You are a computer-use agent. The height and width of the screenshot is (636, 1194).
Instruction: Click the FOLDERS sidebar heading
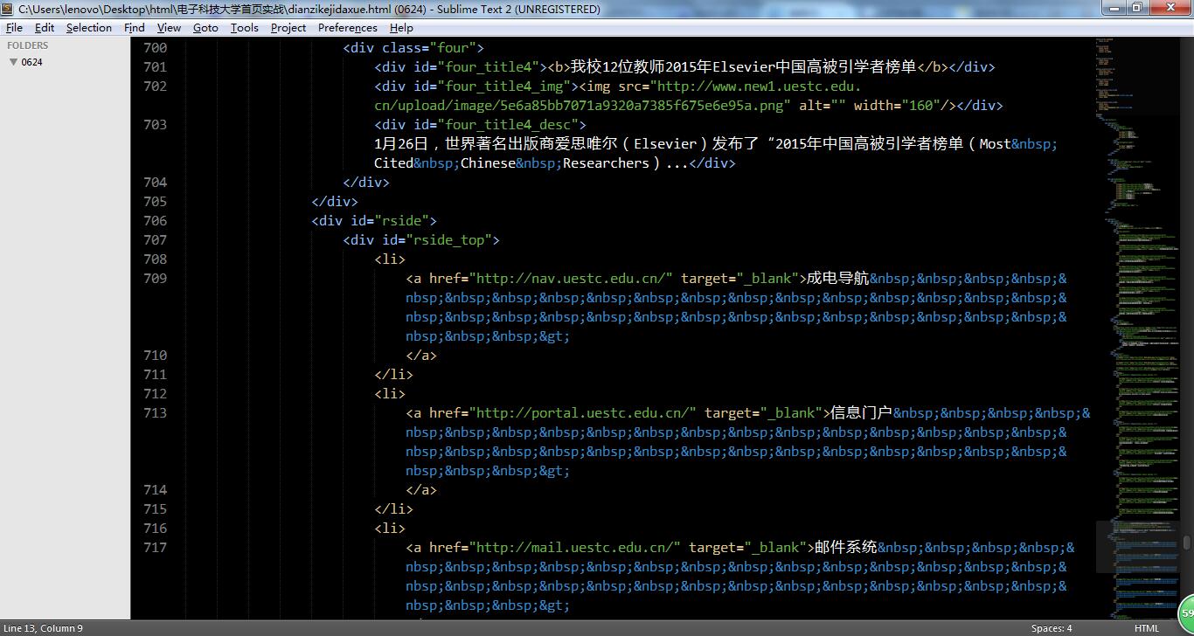pyautogui.click(x=28, y=45)
